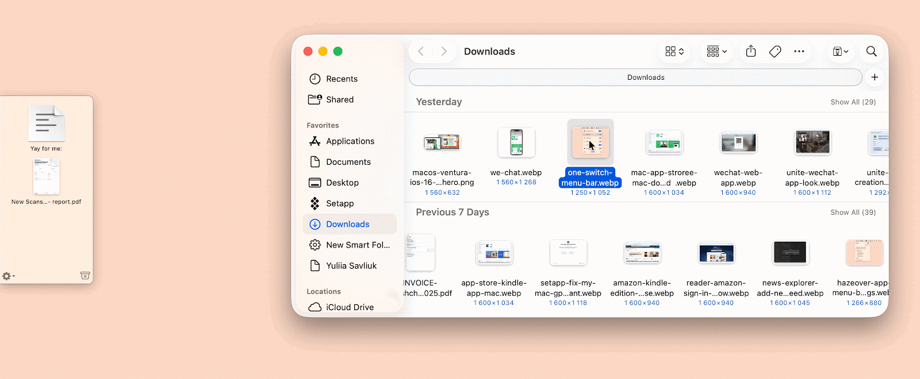Click the 1 250×1 052 dimensions label

point(591,192)
